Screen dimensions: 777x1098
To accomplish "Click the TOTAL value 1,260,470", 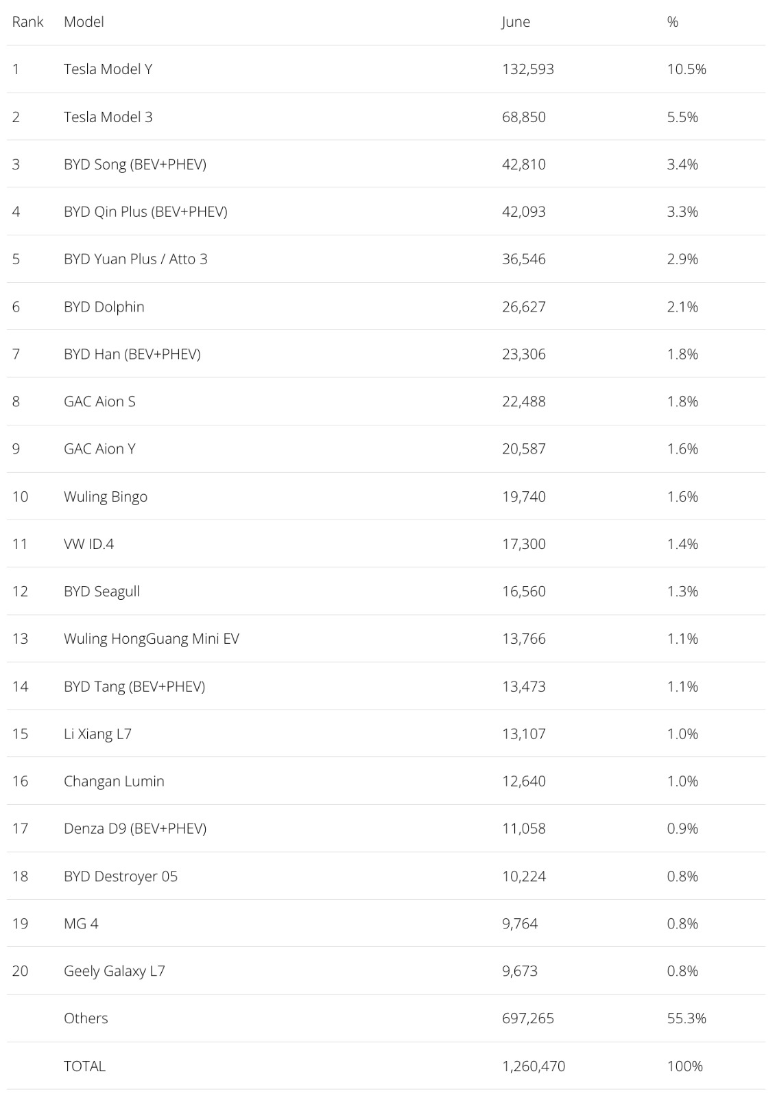I will point(534,1066).
